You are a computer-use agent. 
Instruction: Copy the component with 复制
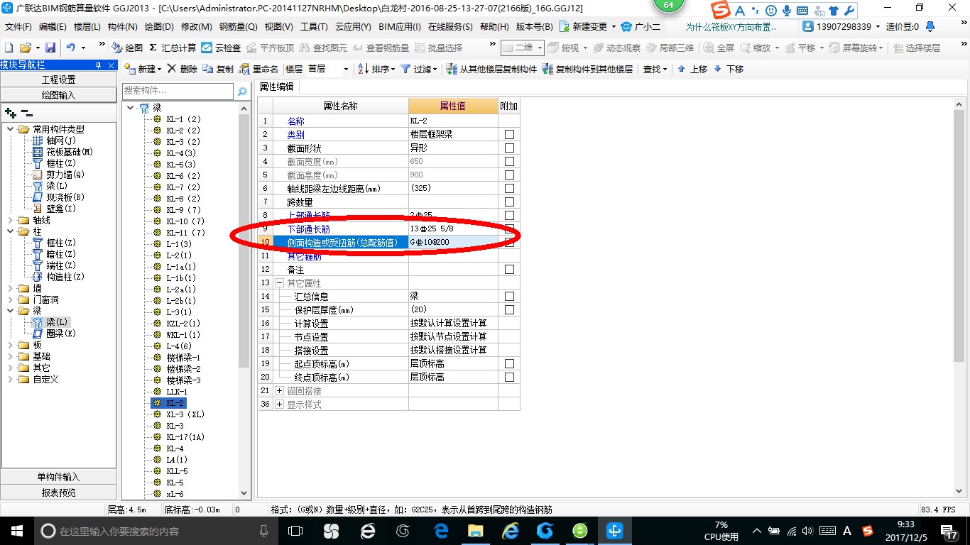pyautogui.click(x=218, y=69)
